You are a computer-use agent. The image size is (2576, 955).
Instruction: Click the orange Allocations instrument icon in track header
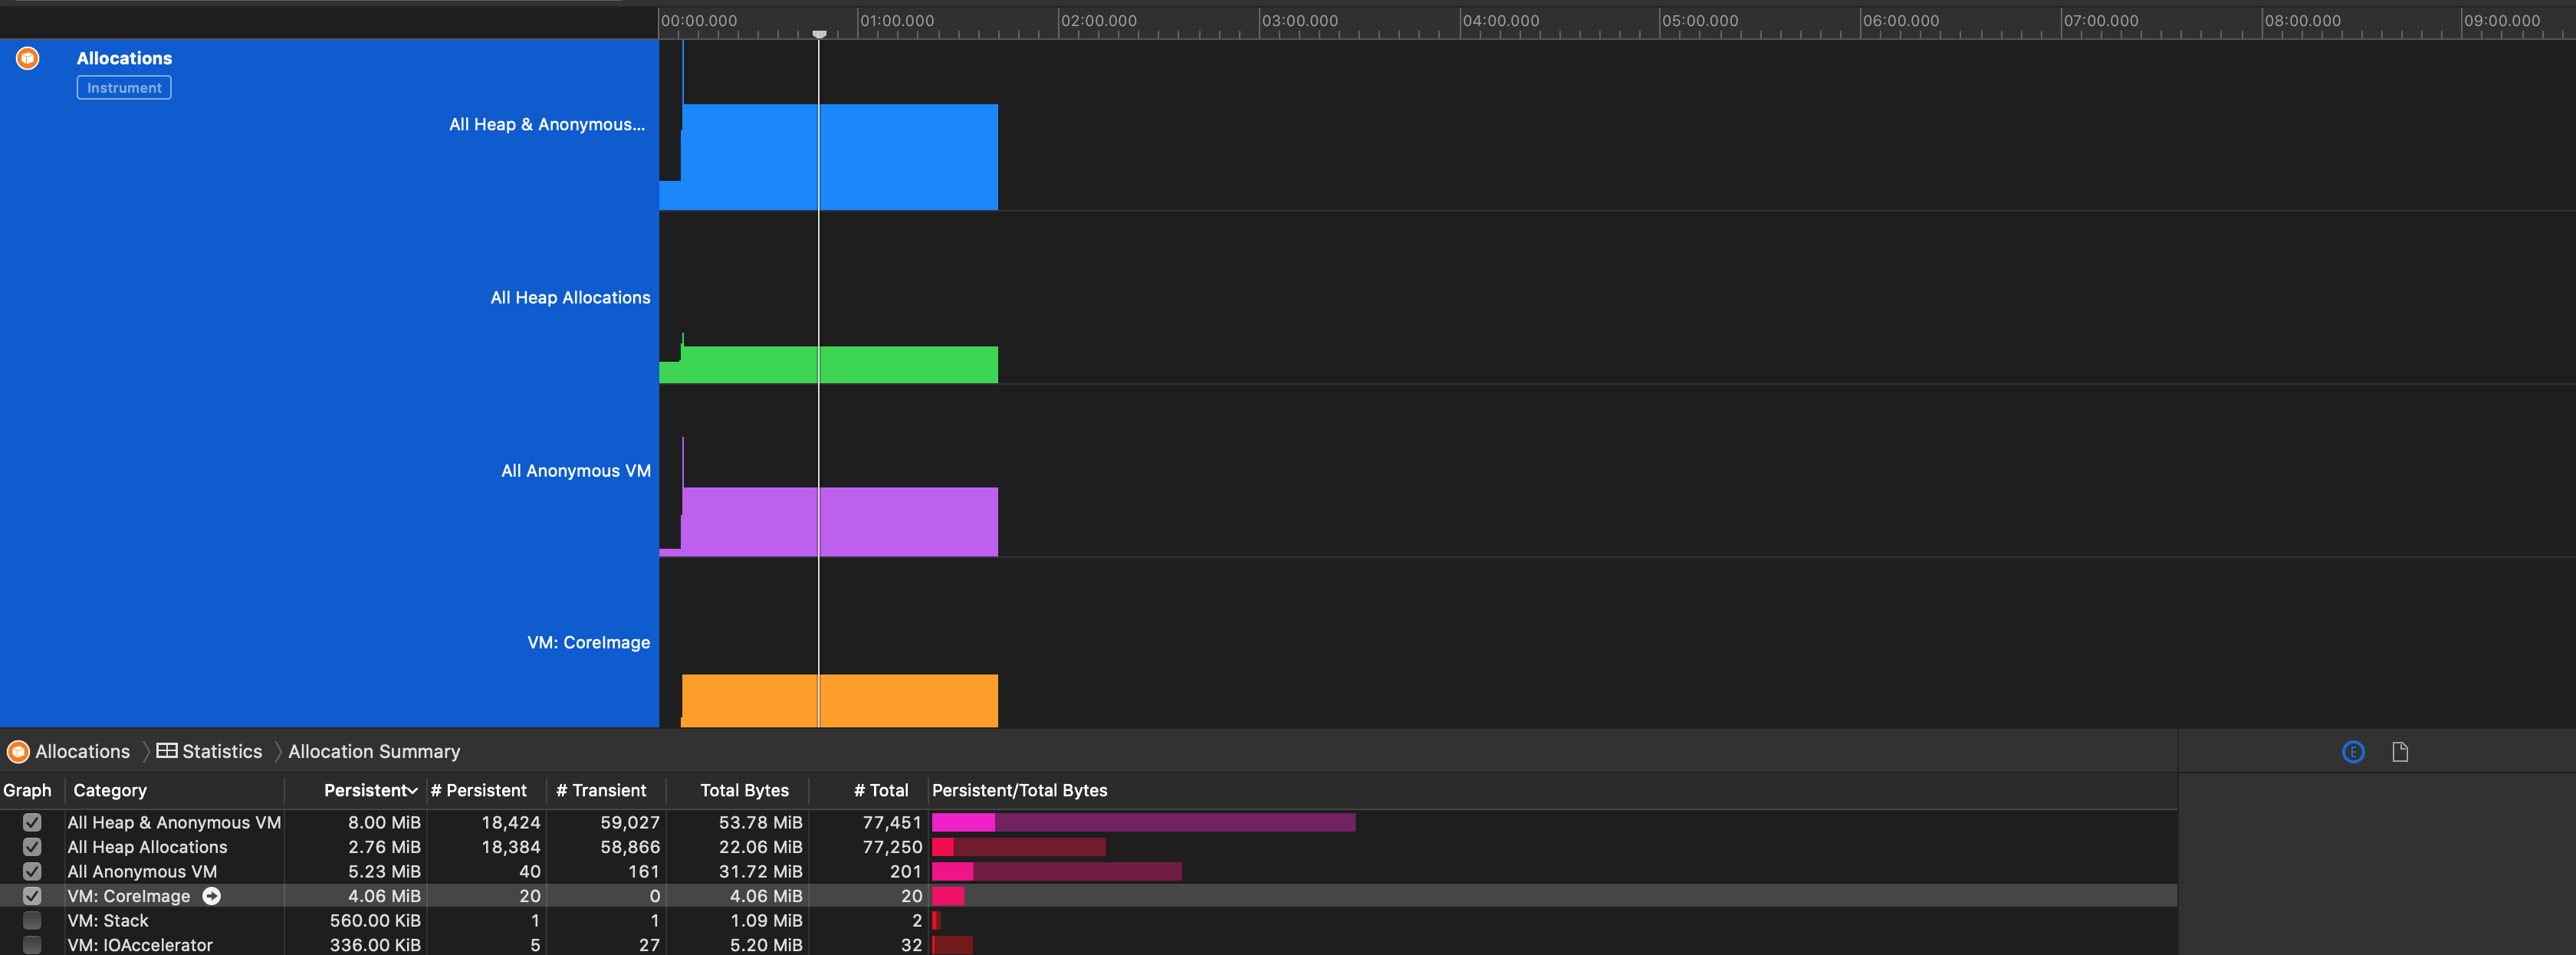tap(28, 59)
